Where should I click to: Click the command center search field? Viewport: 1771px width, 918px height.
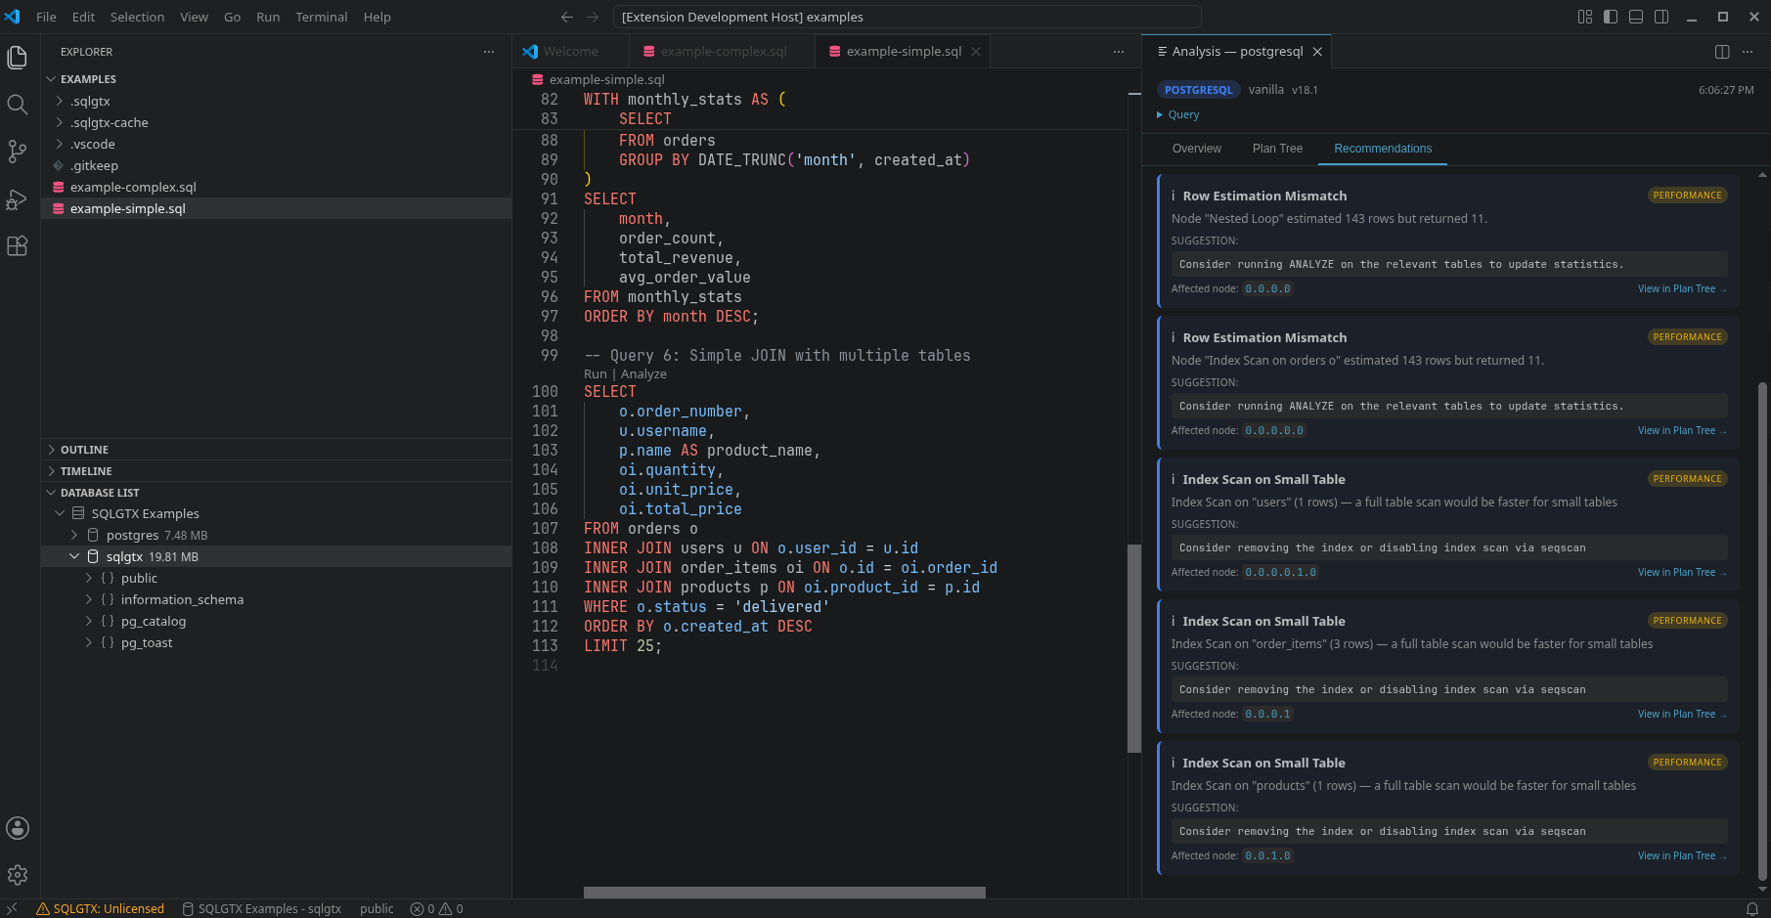[907, 17]
